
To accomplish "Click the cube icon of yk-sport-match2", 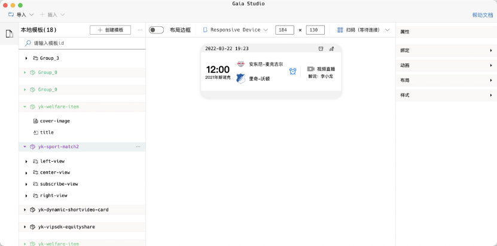I will 32,147.
